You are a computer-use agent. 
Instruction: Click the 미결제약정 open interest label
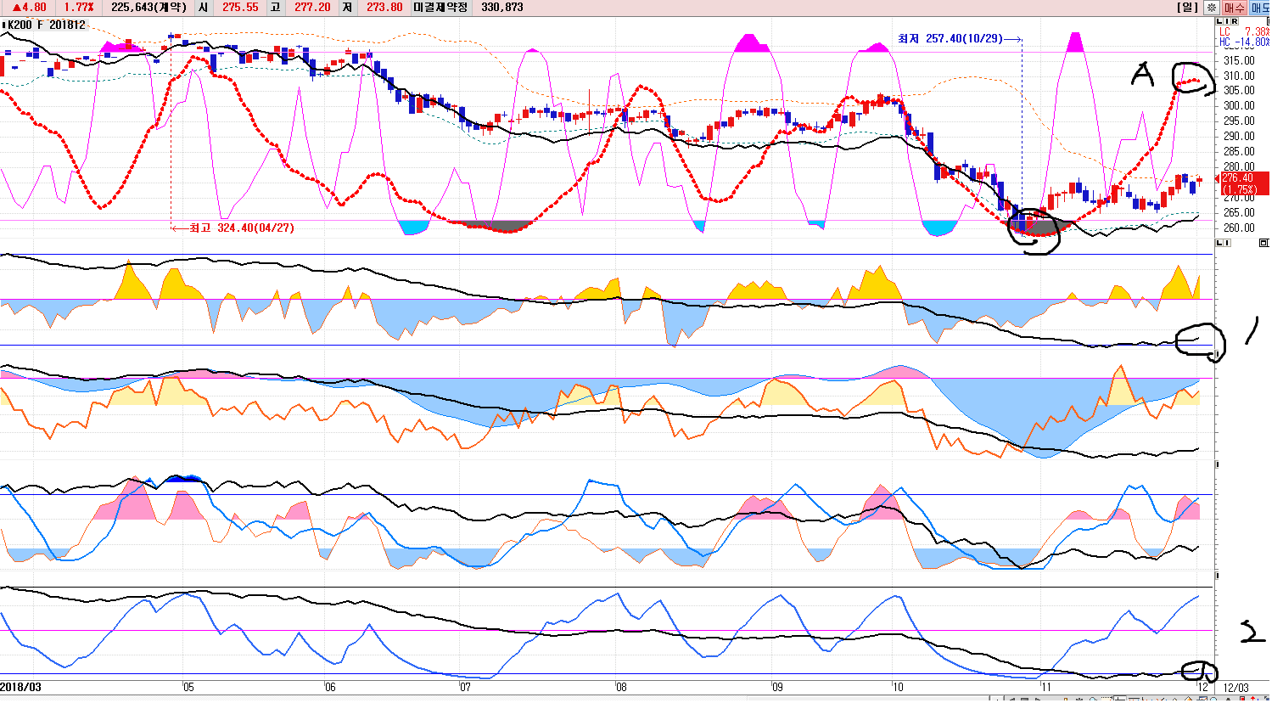(440, 7)
